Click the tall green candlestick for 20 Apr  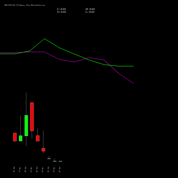tap(26, 125)
